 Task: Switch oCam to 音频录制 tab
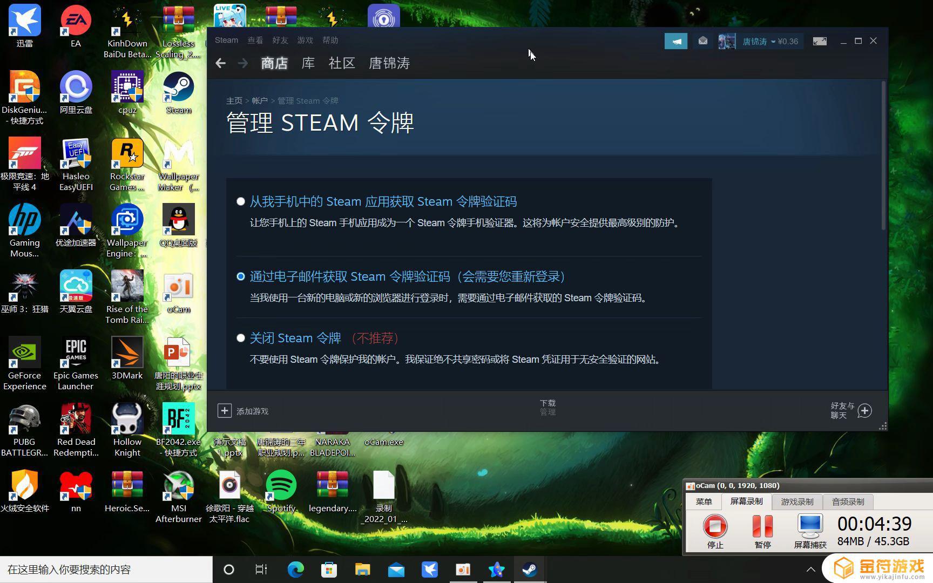click(848, 502)
